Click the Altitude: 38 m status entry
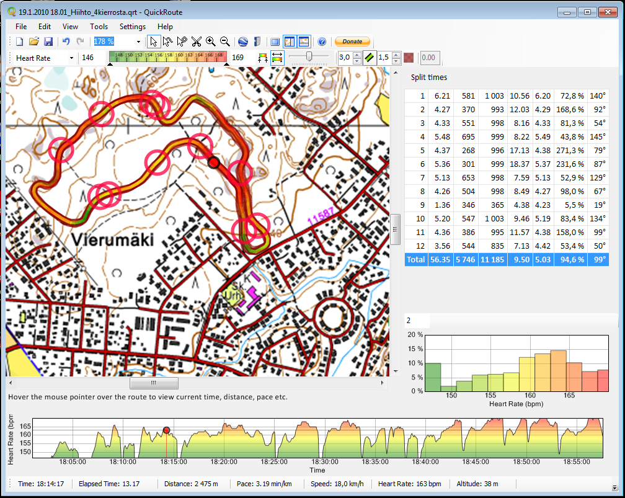The width and height of the screenshot is (625, 498). (477, 484)
